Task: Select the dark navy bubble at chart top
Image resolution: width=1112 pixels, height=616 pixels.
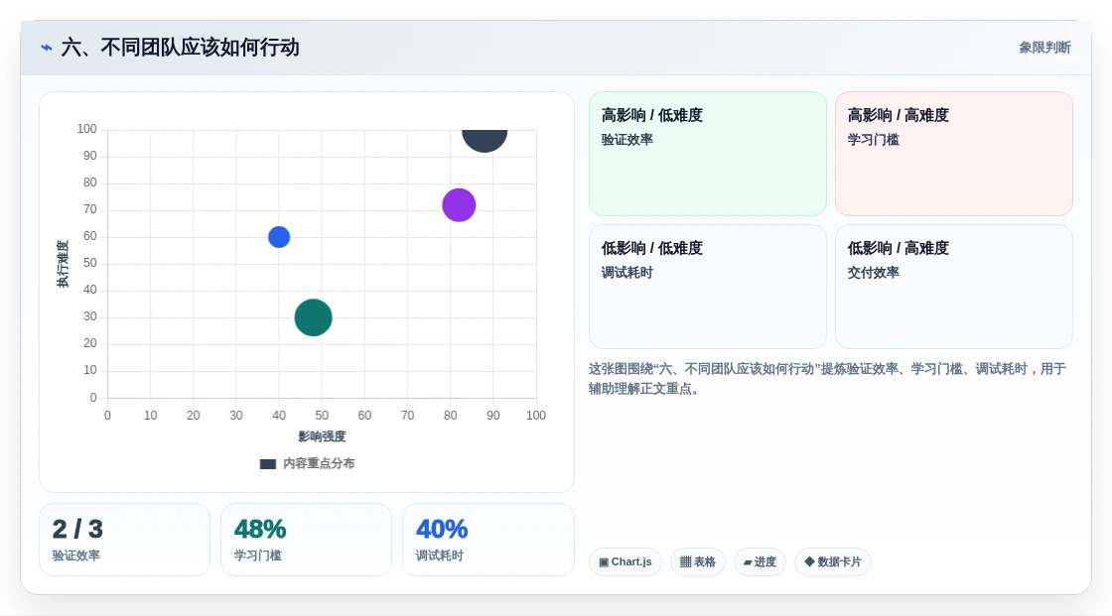Action: click(485, 140)
